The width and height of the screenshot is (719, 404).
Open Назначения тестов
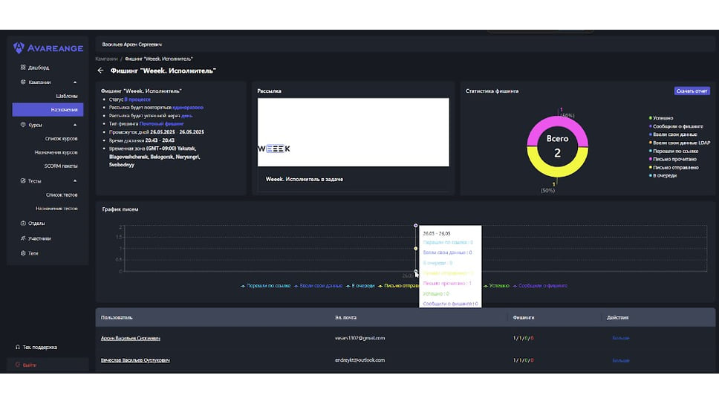(56, 209)
